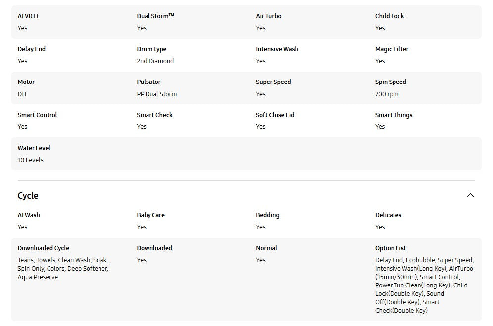
Task: Select the PP Dual Storm pulsator value
Action: tap(156, 94)
